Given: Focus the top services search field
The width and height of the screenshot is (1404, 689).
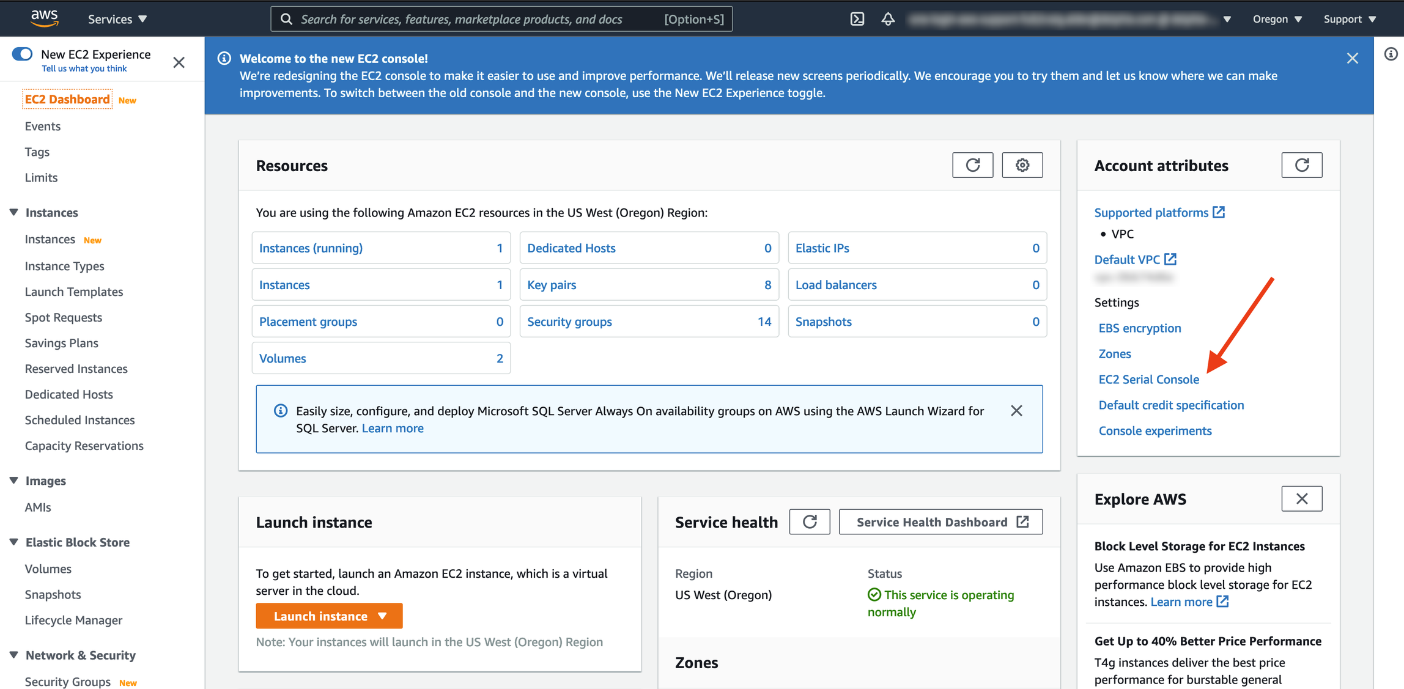Looking at the screenshot, I should pyautogui.click(x=501, y=19).
